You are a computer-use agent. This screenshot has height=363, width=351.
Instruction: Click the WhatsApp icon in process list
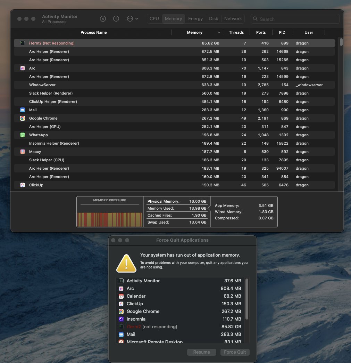tap(23, 135)
